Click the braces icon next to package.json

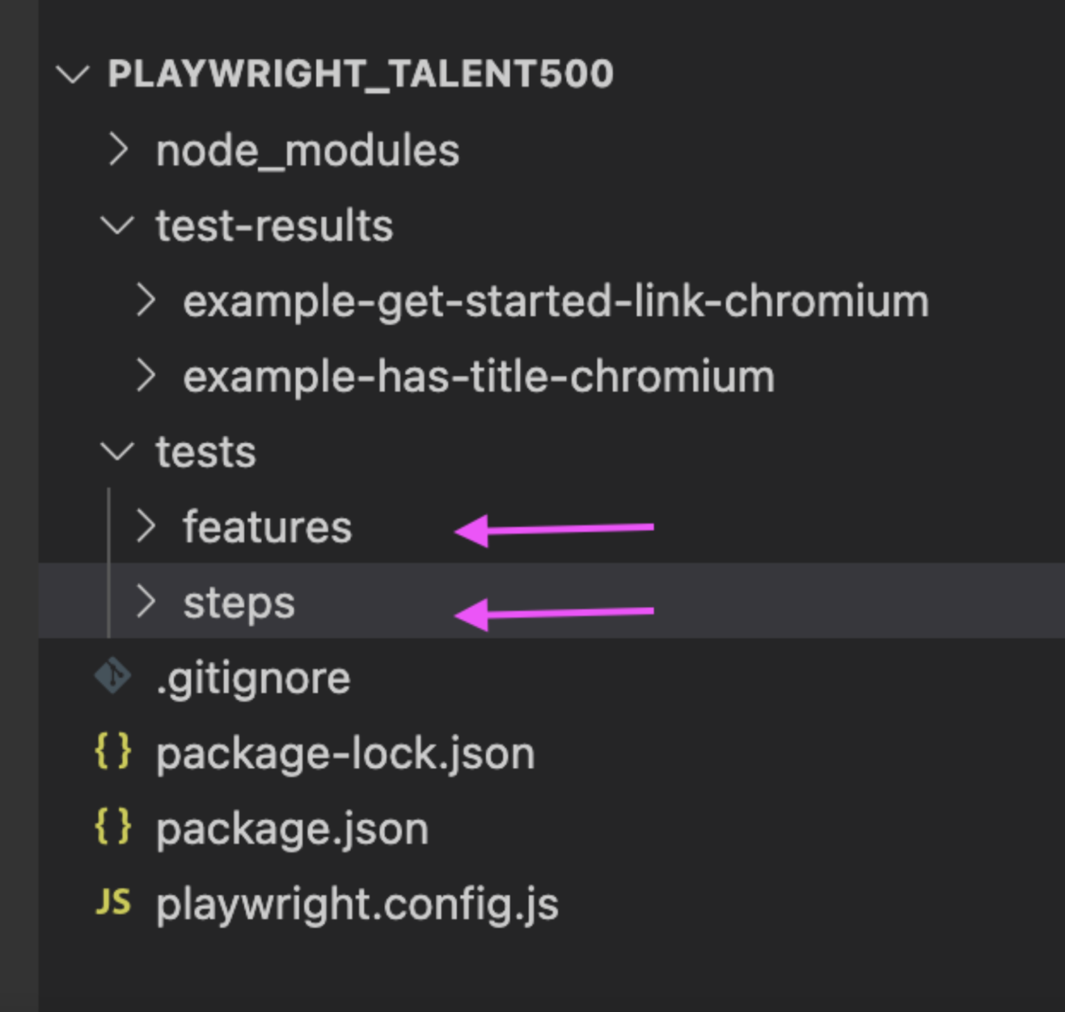click(112, 827)
